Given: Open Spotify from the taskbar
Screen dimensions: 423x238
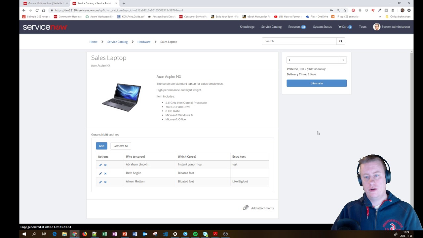Looking at the screenshot, I should [195, 234].
